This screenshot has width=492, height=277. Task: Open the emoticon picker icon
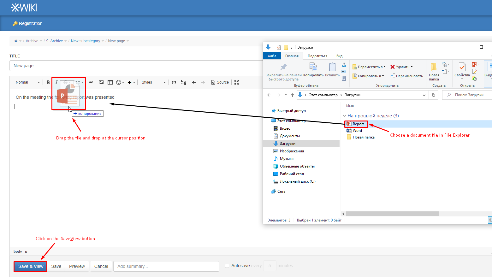[120, 82]
